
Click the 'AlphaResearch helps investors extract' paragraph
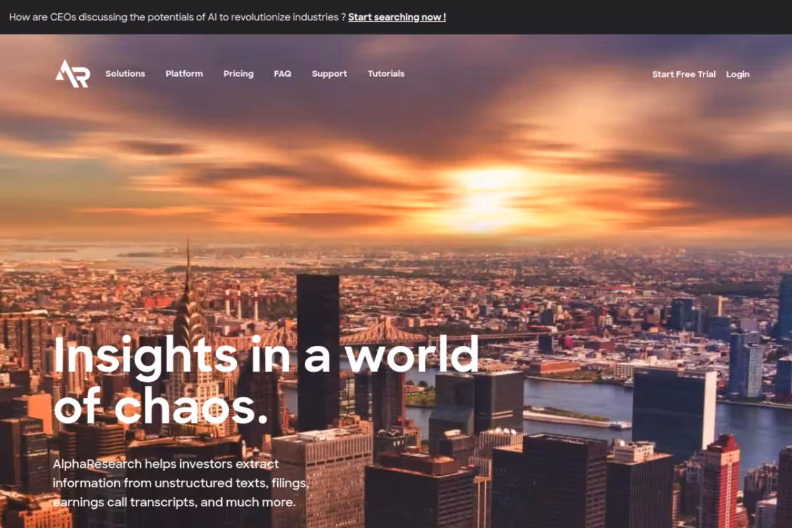181,484
